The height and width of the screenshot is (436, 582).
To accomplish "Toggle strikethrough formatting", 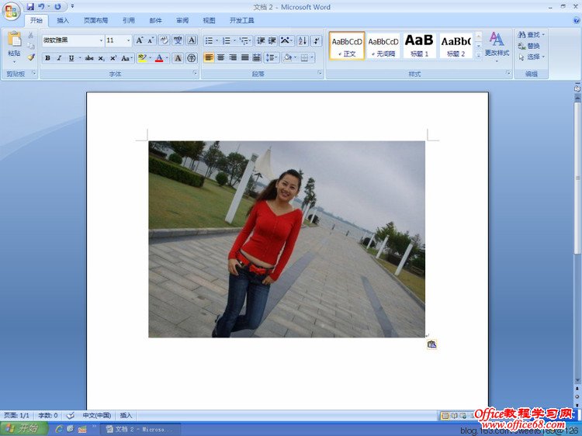I will tap(89, 58).
